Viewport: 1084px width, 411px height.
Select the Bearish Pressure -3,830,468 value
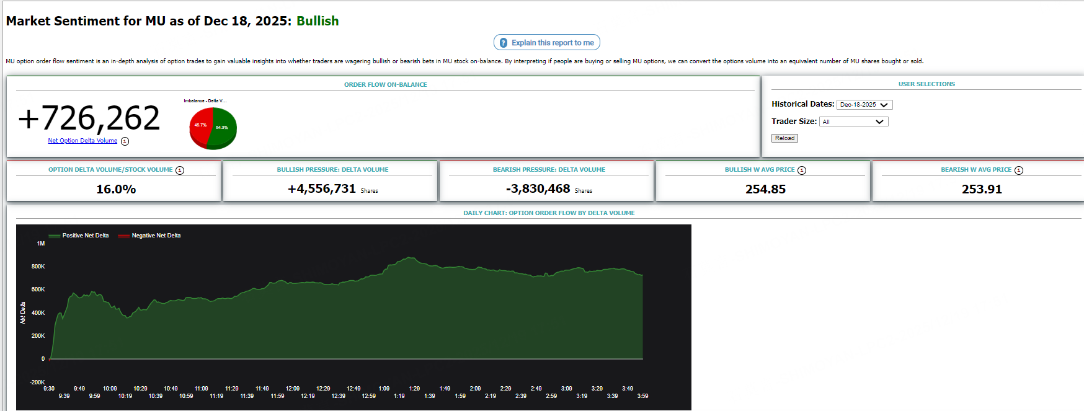pyautogui.click(x=538, y=189)
